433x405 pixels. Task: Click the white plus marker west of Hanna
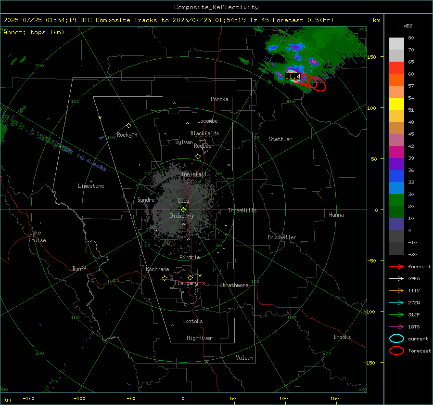[x=272, y=194]
